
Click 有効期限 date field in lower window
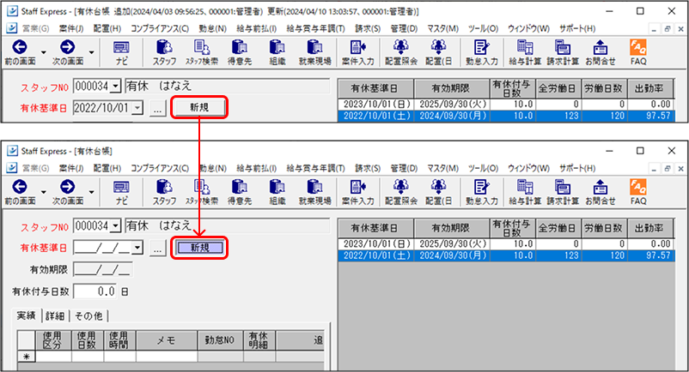click(x=103, y=269)
